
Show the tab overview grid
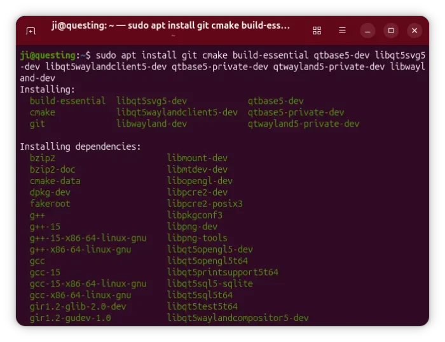point(317,31)
